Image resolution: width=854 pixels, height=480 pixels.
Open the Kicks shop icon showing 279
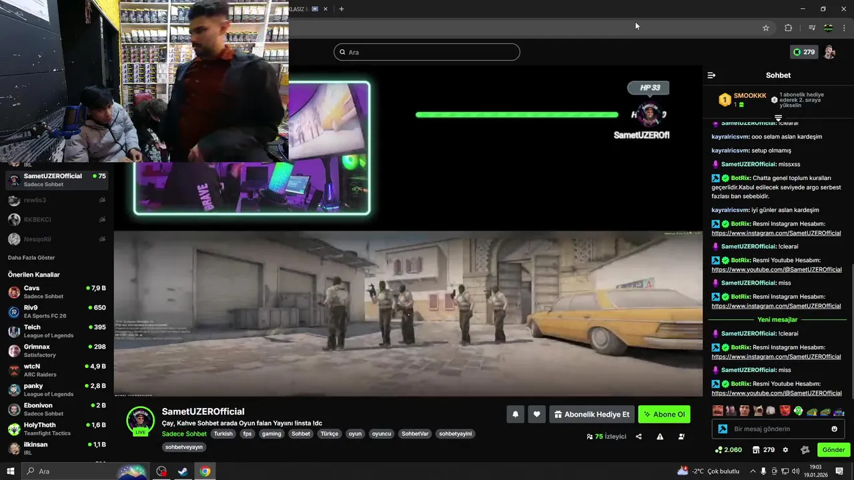pos(763,450)
